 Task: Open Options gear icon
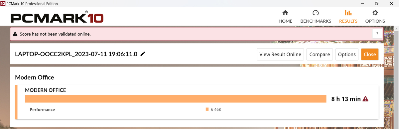coord(375,13)
